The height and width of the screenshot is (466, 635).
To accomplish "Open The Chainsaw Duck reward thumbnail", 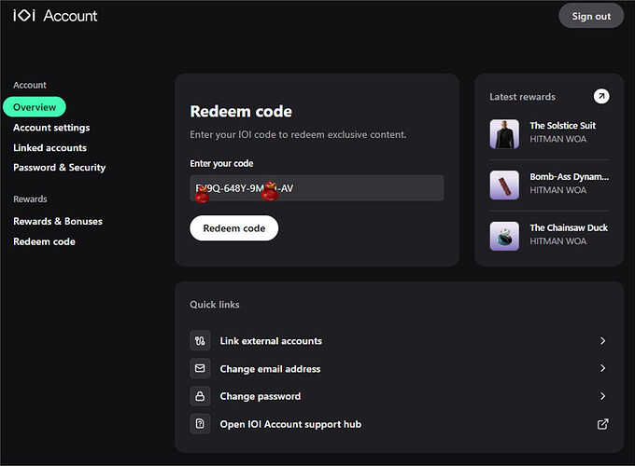I will 504,236.
